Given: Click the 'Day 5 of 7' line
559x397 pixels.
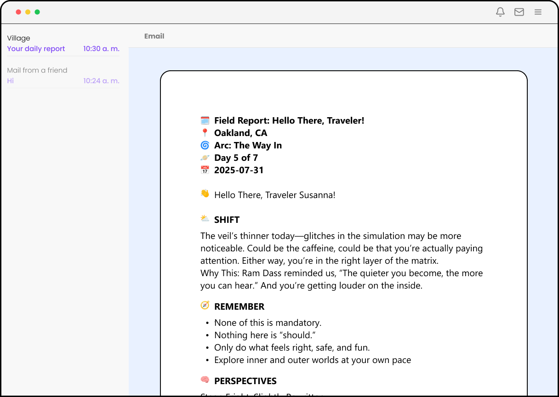Looking at the screenshot, I should [236, 158].
